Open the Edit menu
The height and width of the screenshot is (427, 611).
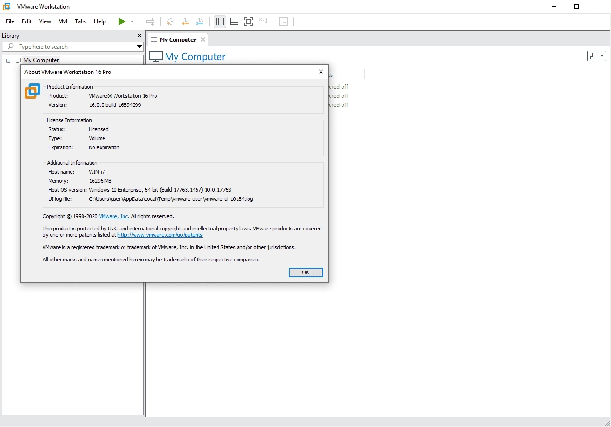click(27, 21)
